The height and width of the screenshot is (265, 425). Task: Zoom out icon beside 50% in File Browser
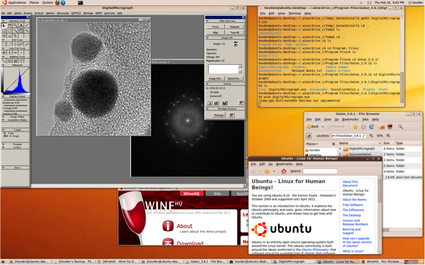[x=371, y=136]
